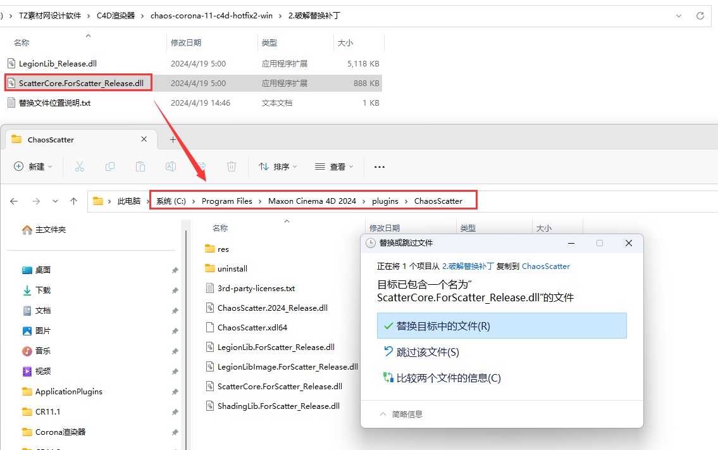Sort upper window by 修改日期 column

coord(186,42)
